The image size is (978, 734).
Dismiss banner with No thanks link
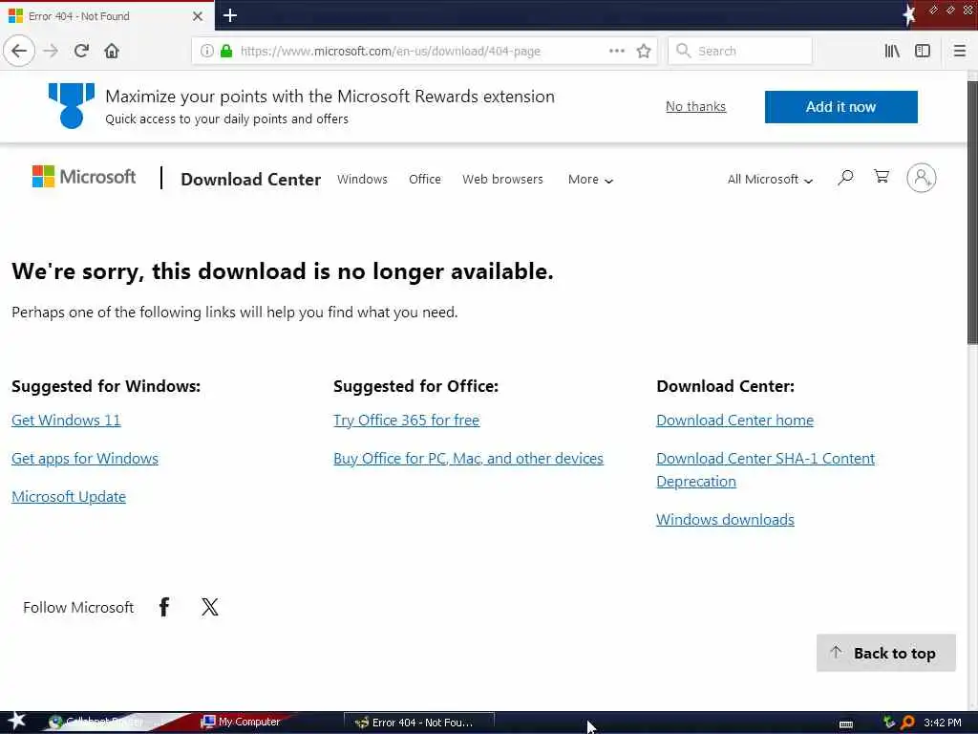pos(695,106)
